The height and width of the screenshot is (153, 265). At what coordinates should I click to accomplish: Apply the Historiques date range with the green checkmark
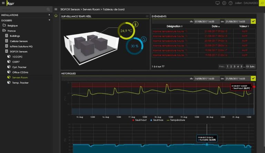(253, 79)
